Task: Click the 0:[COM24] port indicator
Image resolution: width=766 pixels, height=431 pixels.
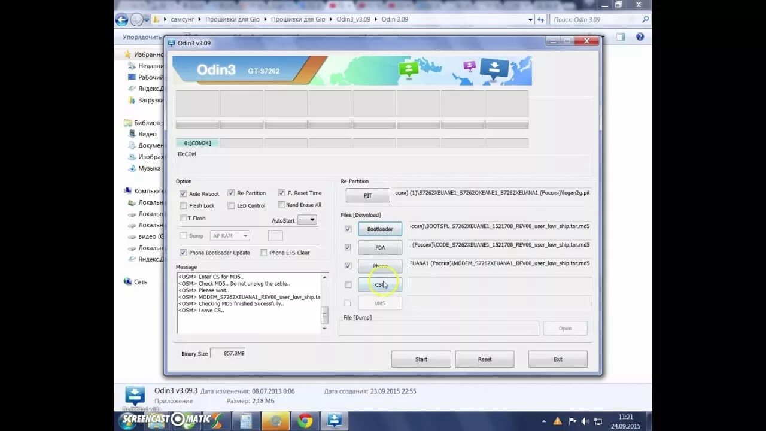Action: pyautogui.click(x=197, y=143)
